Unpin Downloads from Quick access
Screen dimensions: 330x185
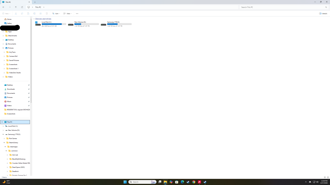(x=29, y=89)
